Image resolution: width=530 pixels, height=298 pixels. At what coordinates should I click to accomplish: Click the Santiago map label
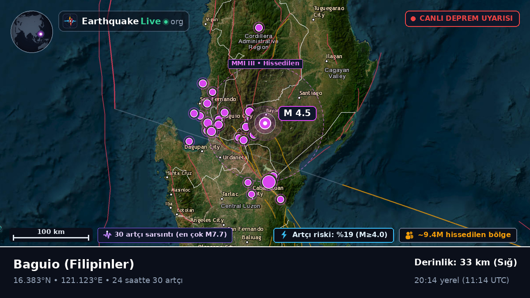pos(311,93)
